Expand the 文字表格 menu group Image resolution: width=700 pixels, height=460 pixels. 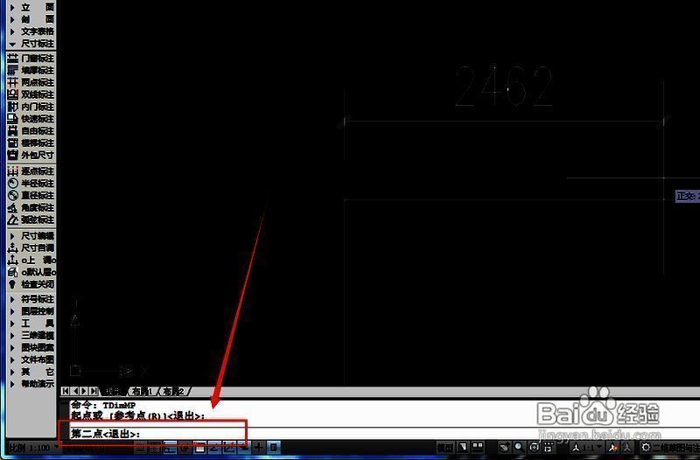31,31
